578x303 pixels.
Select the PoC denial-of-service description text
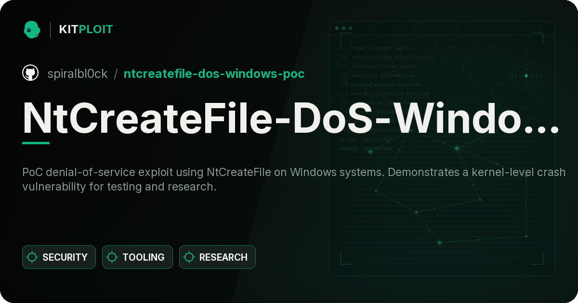coord(294,179)
